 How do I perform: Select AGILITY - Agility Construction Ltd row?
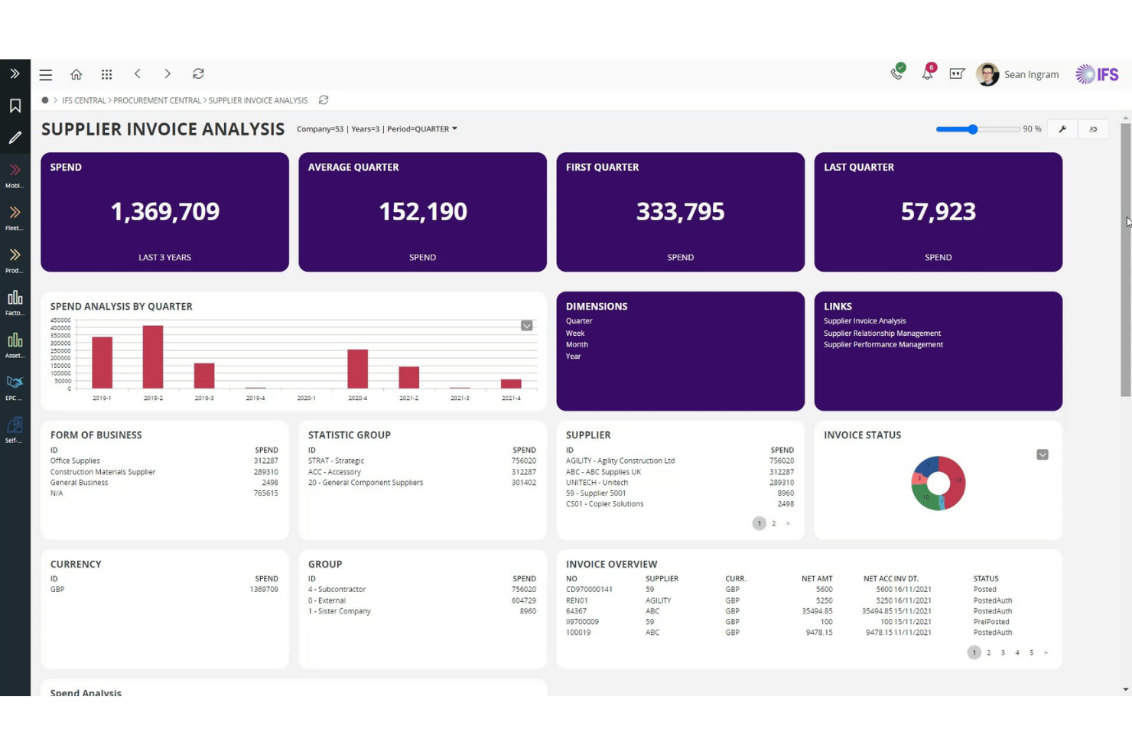point(680,461)
